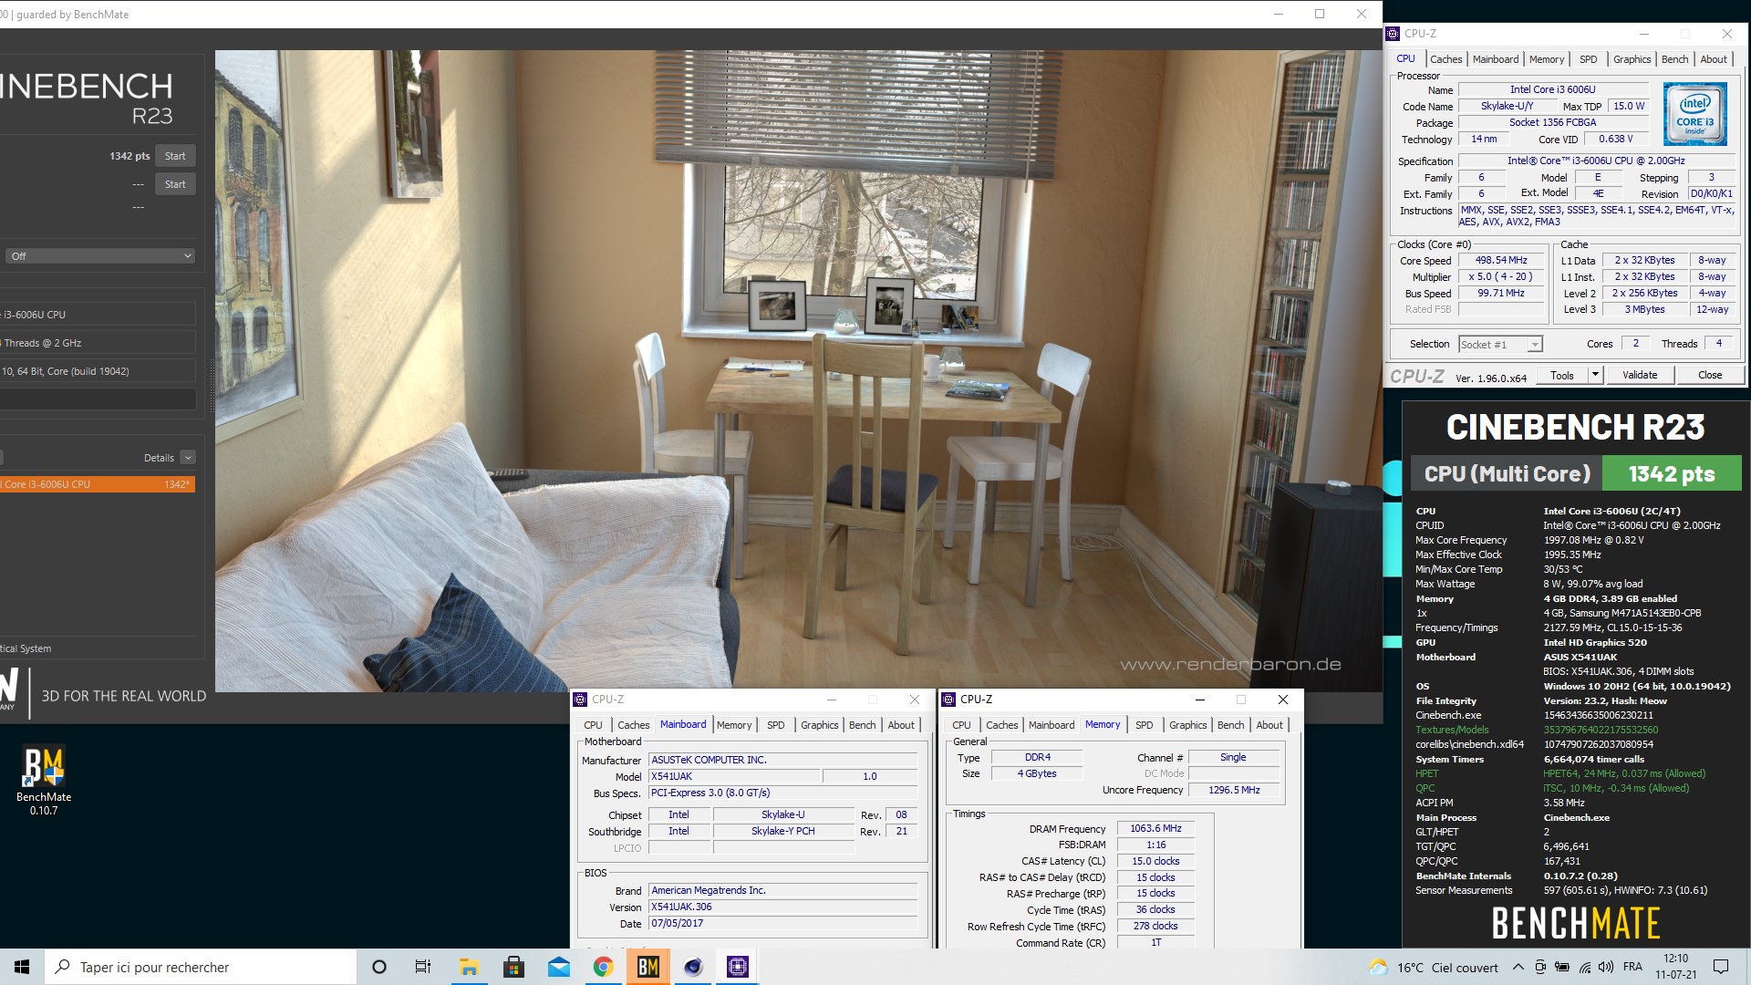Maximize the Cinebench window
The image size is (1751, 985).
[1320, 14]
